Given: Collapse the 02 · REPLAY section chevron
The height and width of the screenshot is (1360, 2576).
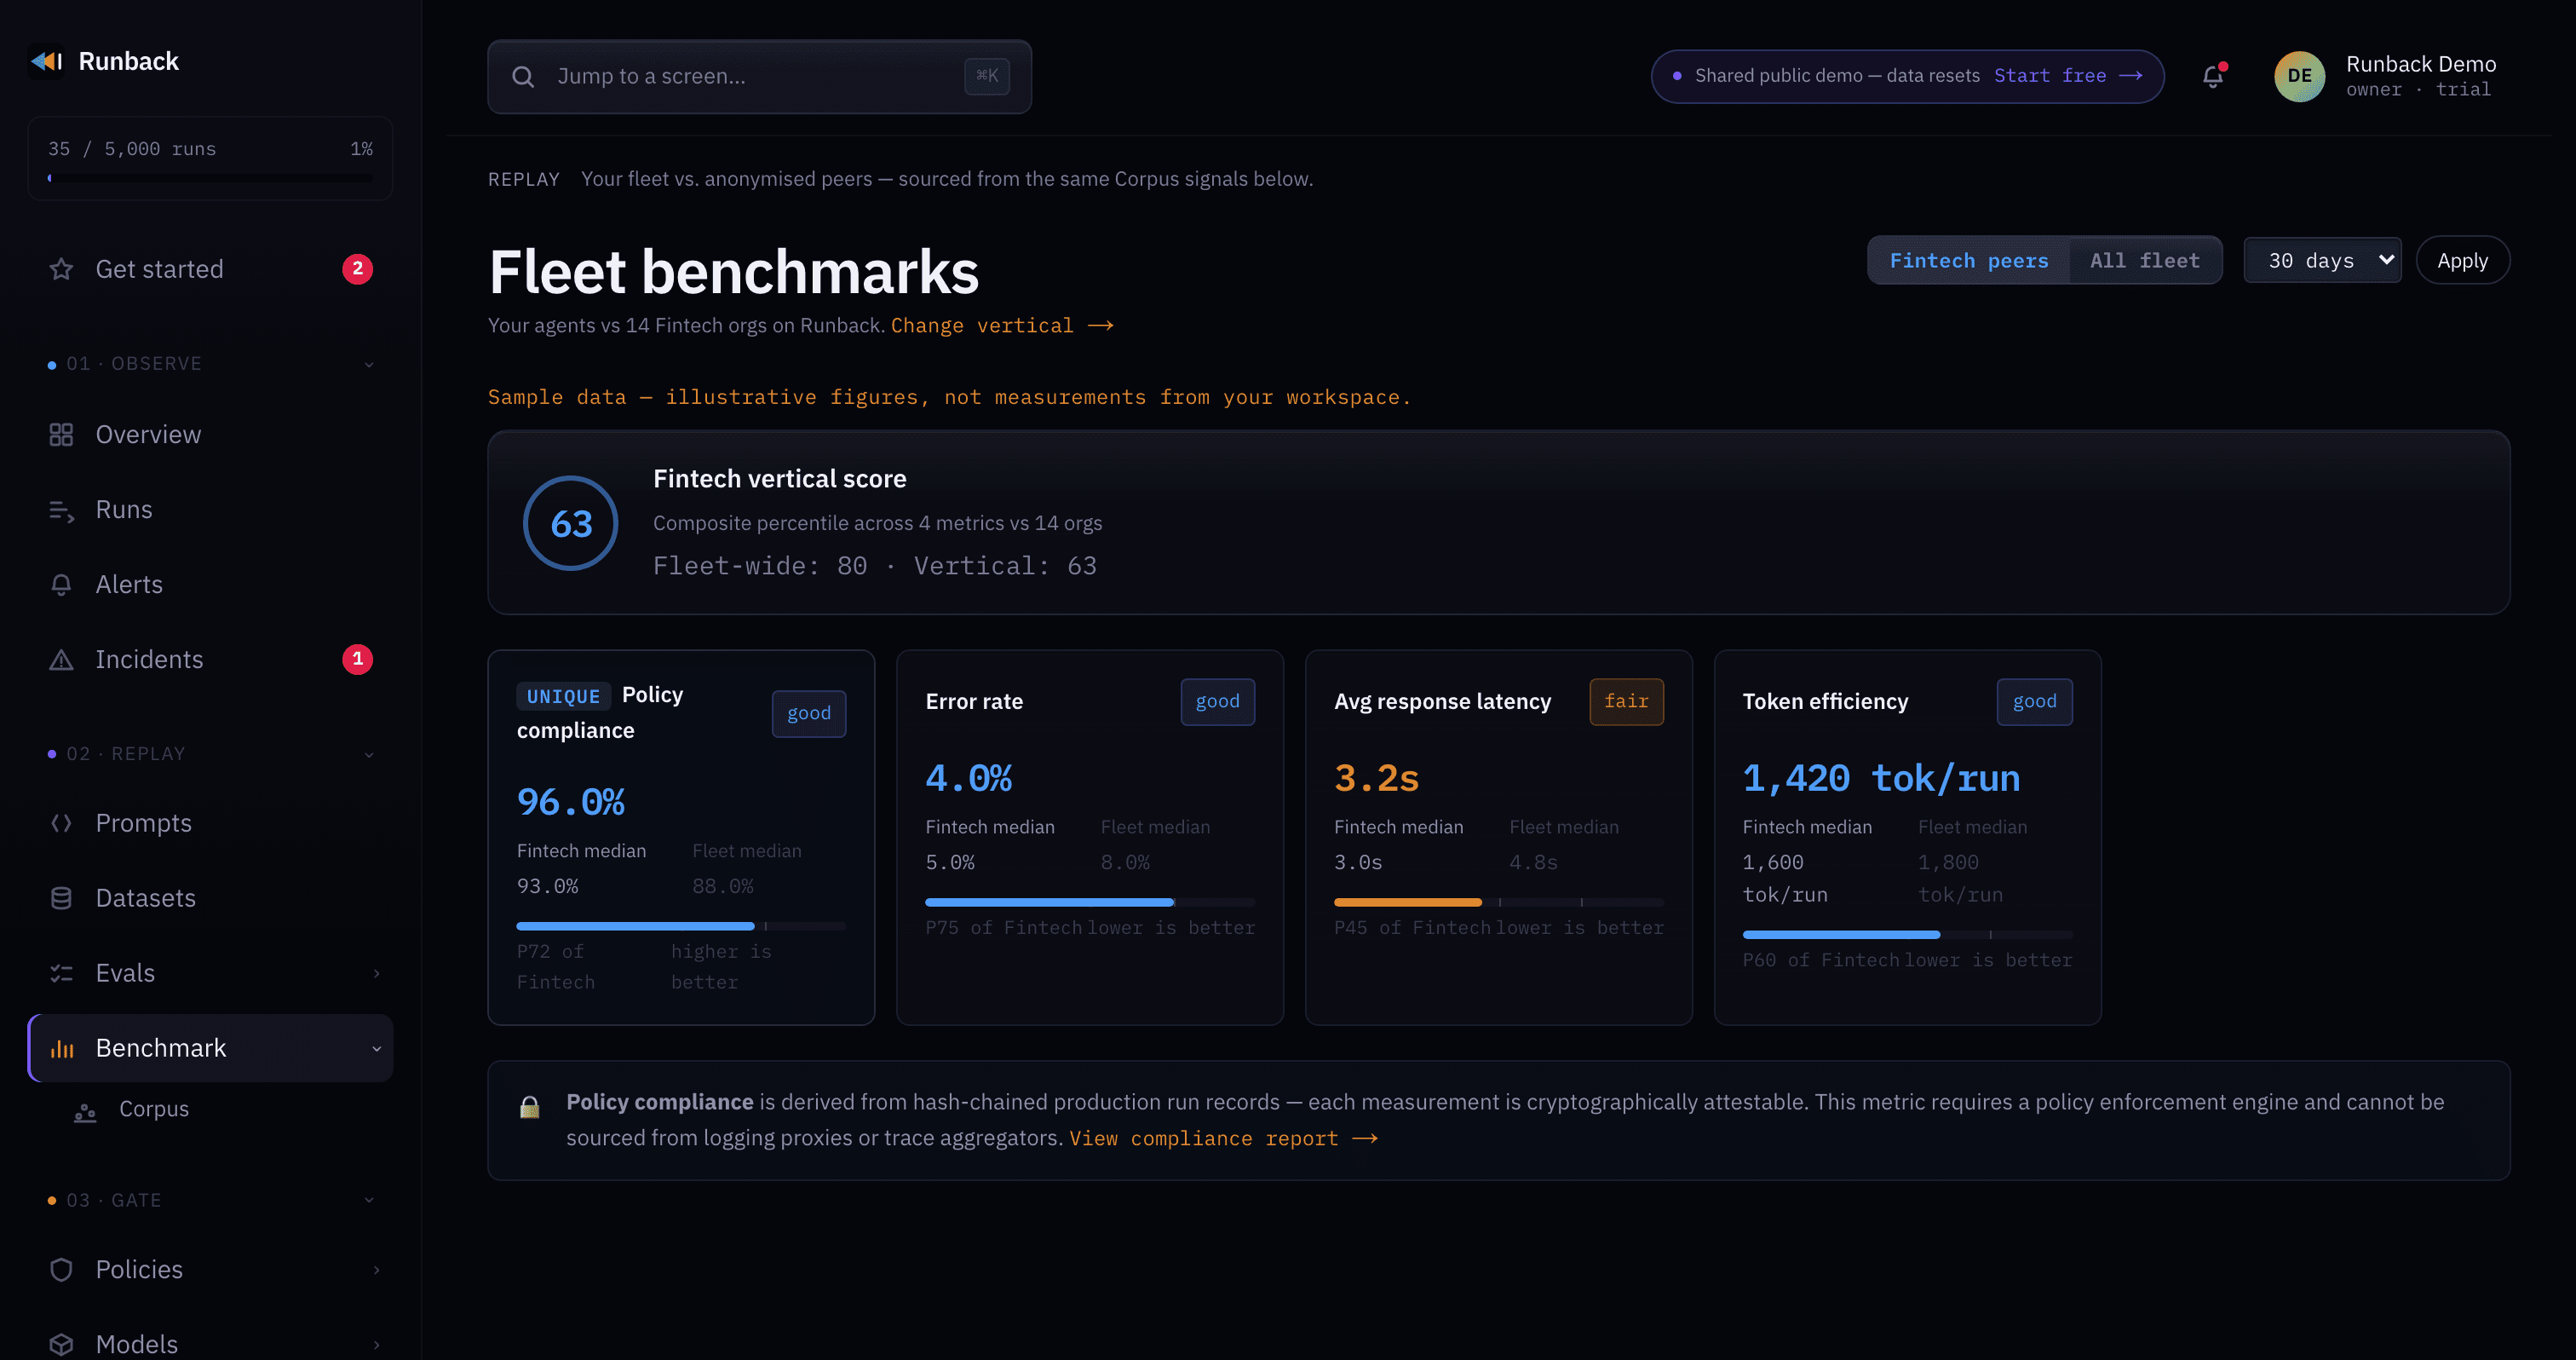Looking at the screenshot, I should tap(369, 754).
